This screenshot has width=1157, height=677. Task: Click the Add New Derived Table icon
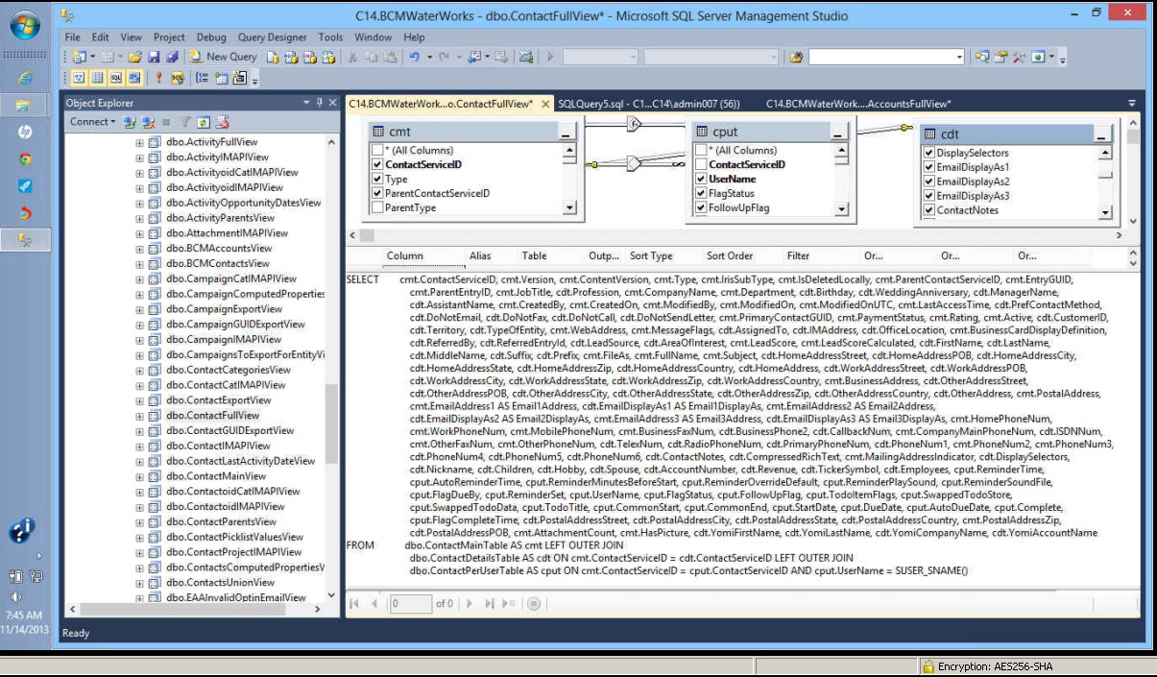(x=238, y=78)
